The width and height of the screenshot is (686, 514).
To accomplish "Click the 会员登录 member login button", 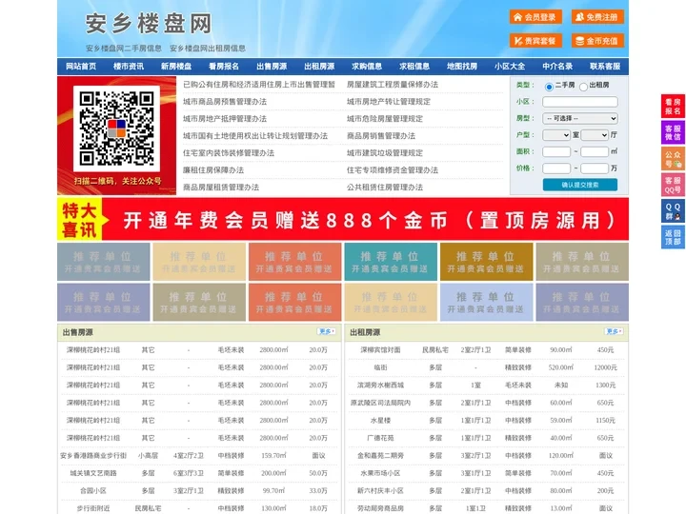I will (x=535, y=17).
